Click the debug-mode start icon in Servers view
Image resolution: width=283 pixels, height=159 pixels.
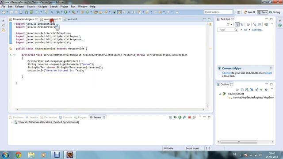[175, 117]
